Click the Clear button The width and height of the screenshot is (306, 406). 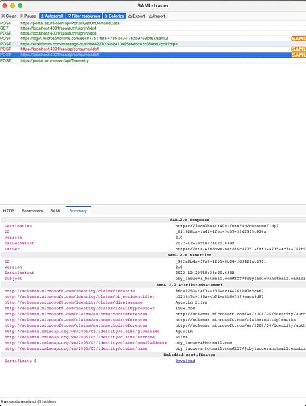click(9, 16)
